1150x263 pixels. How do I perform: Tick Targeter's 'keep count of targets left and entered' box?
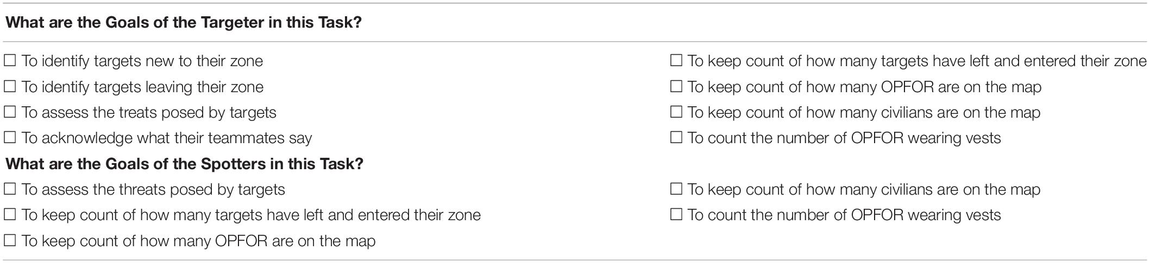[676, 61]
